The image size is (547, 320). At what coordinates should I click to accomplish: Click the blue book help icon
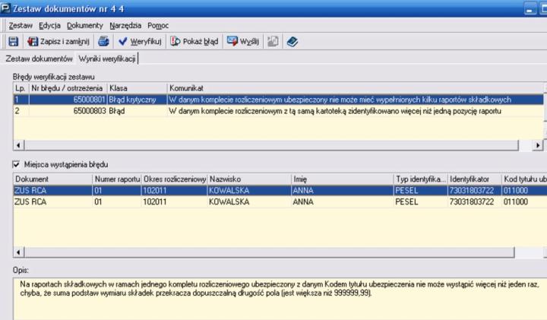click(x=292, y=42)
